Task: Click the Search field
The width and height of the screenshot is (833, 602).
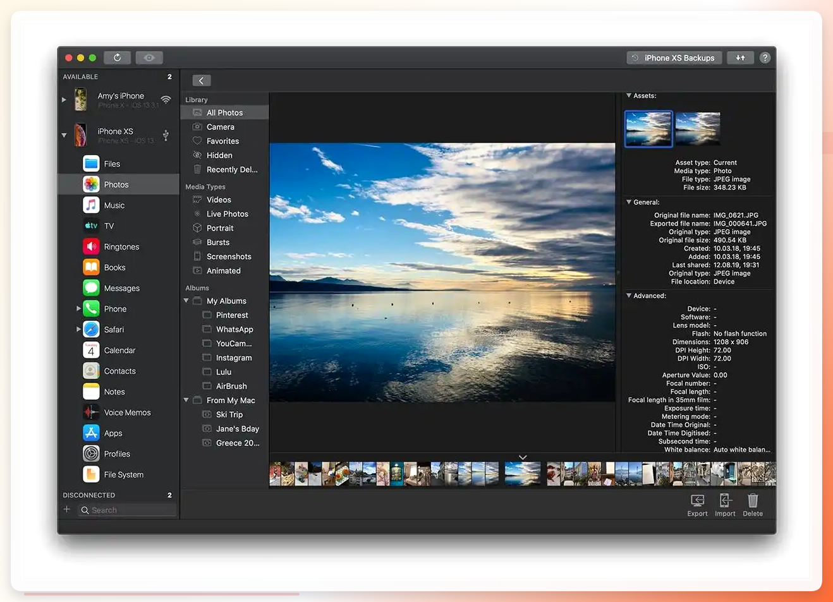Action: (127, 510)
